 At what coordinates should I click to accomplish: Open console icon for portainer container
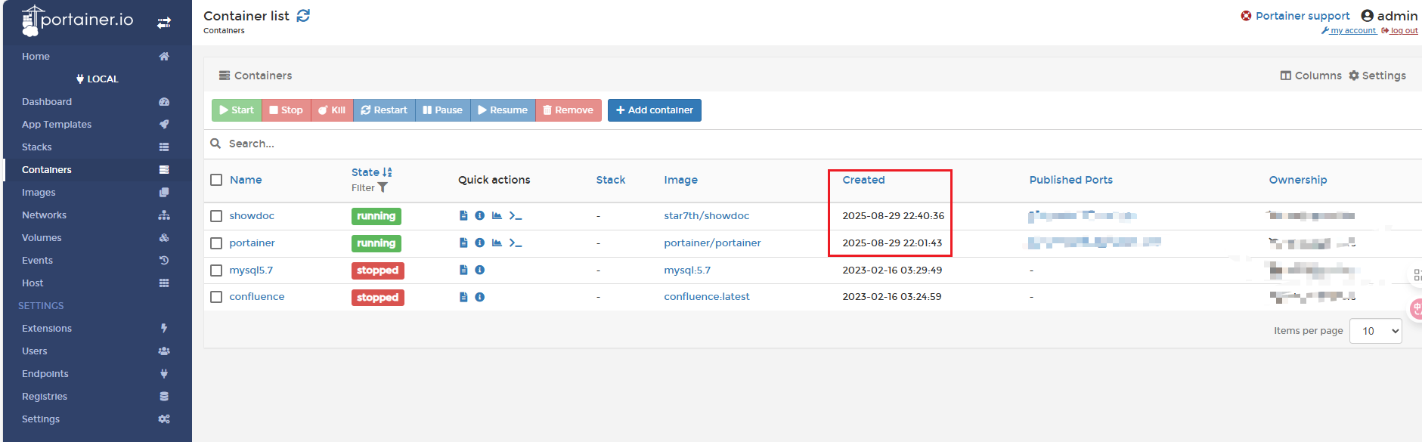[x=516, y=243]
